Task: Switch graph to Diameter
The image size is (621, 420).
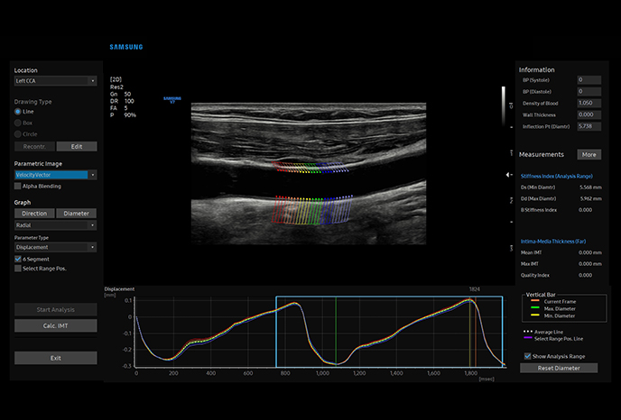Action: 77,214
